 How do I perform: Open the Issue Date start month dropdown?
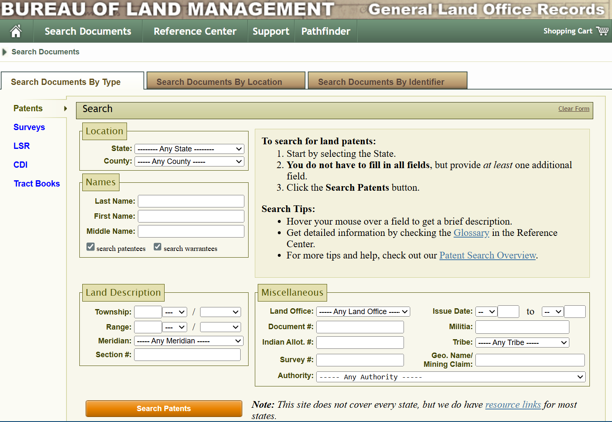[486, 312]
